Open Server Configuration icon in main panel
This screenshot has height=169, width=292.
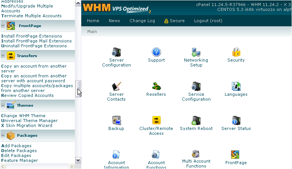(x=116, y=52)
